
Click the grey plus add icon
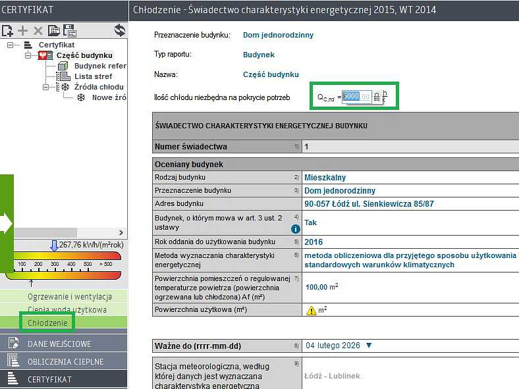click(x=22, y=31)
